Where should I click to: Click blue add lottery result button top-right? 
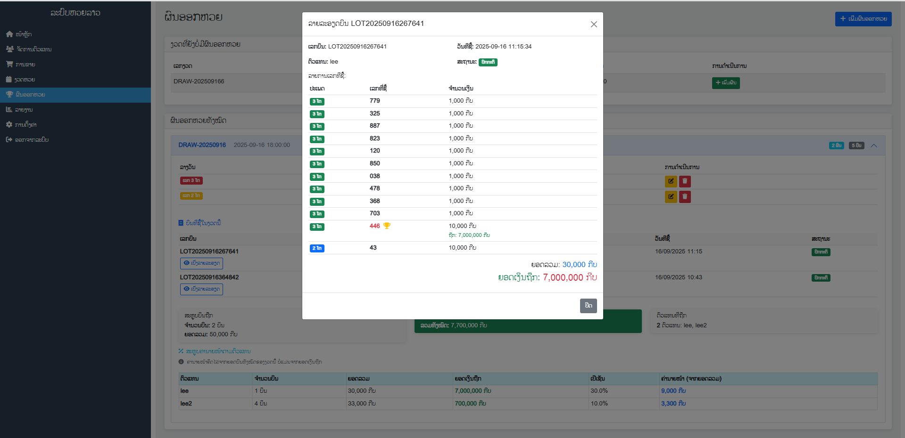pos(863,19)
